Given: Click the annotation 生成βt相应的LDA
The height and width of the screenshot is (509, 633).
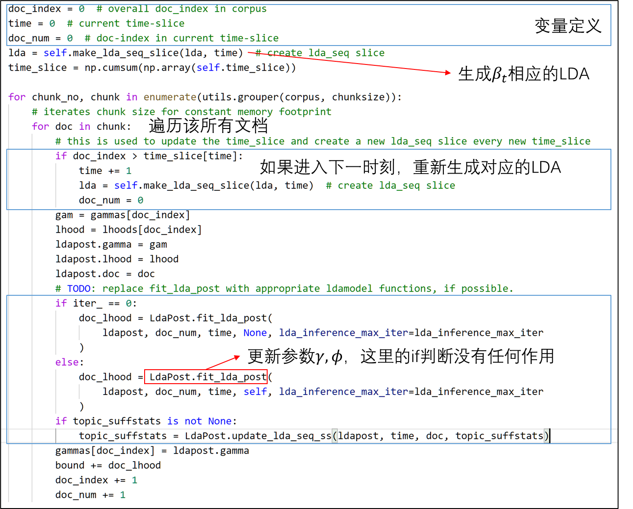Looking at the screenshot, I should pyautogui.click(x=524, y=73).
